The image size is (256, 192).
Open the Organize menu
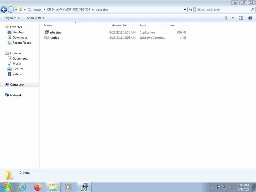12,18
